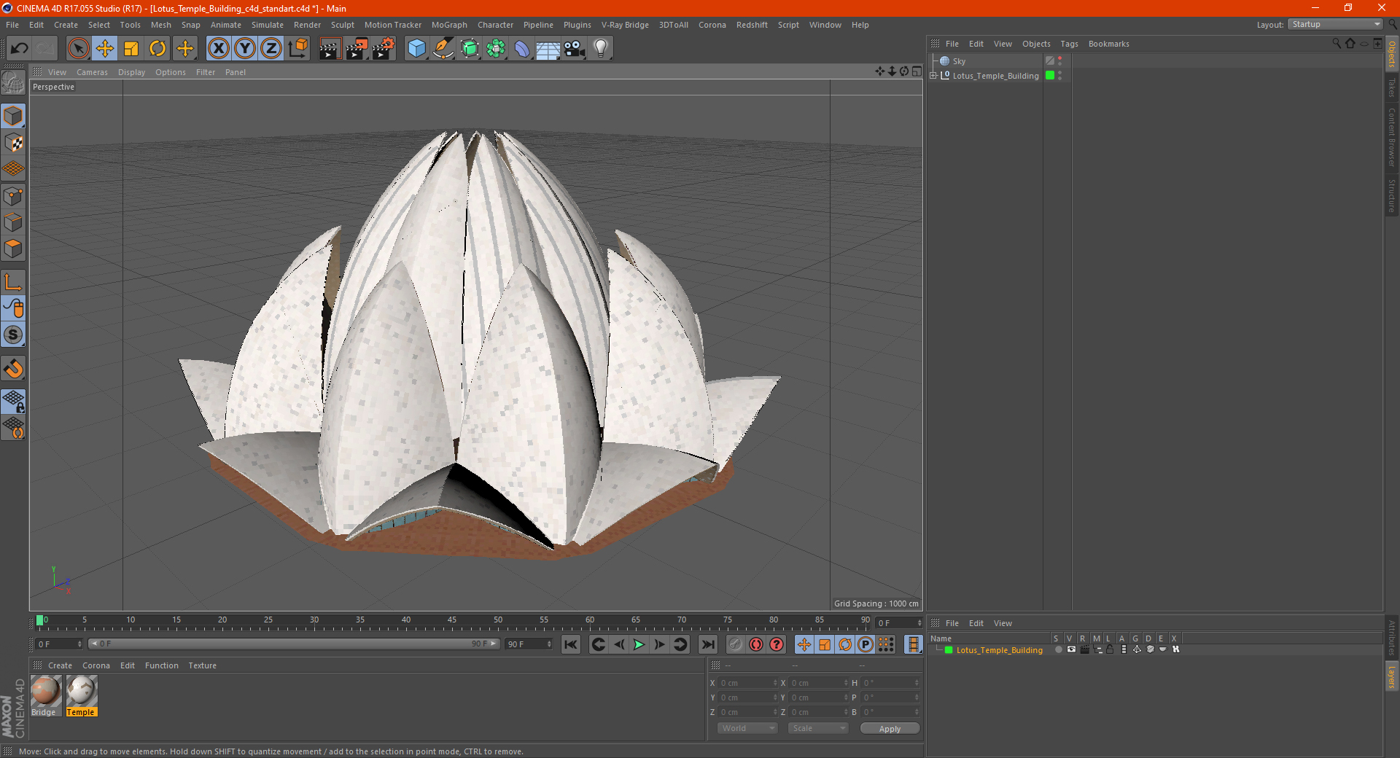The width and height of the screenshot is (1400, 758).
Task: Step the X position field
Action: [748, 683]
